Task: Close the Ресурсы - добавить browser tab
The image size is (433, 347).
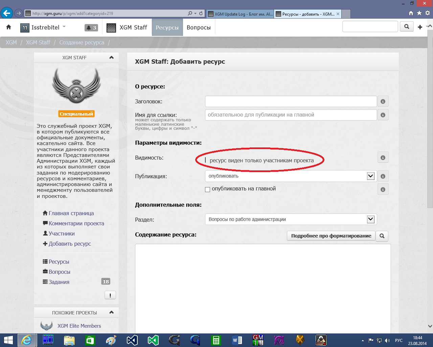Action: click(338, 14)
